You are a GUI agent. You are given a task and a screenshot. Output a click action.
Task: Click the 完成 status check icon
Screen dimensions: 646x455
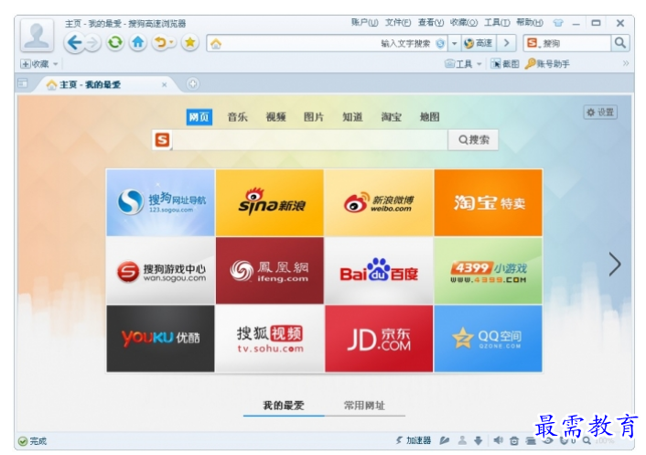23,441
